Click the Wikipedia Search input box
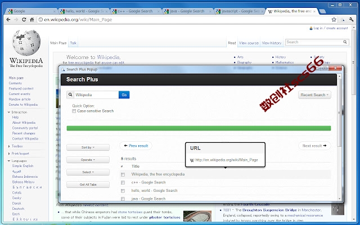The width and height of the screenshot is (360, 225). click(314, 42)
